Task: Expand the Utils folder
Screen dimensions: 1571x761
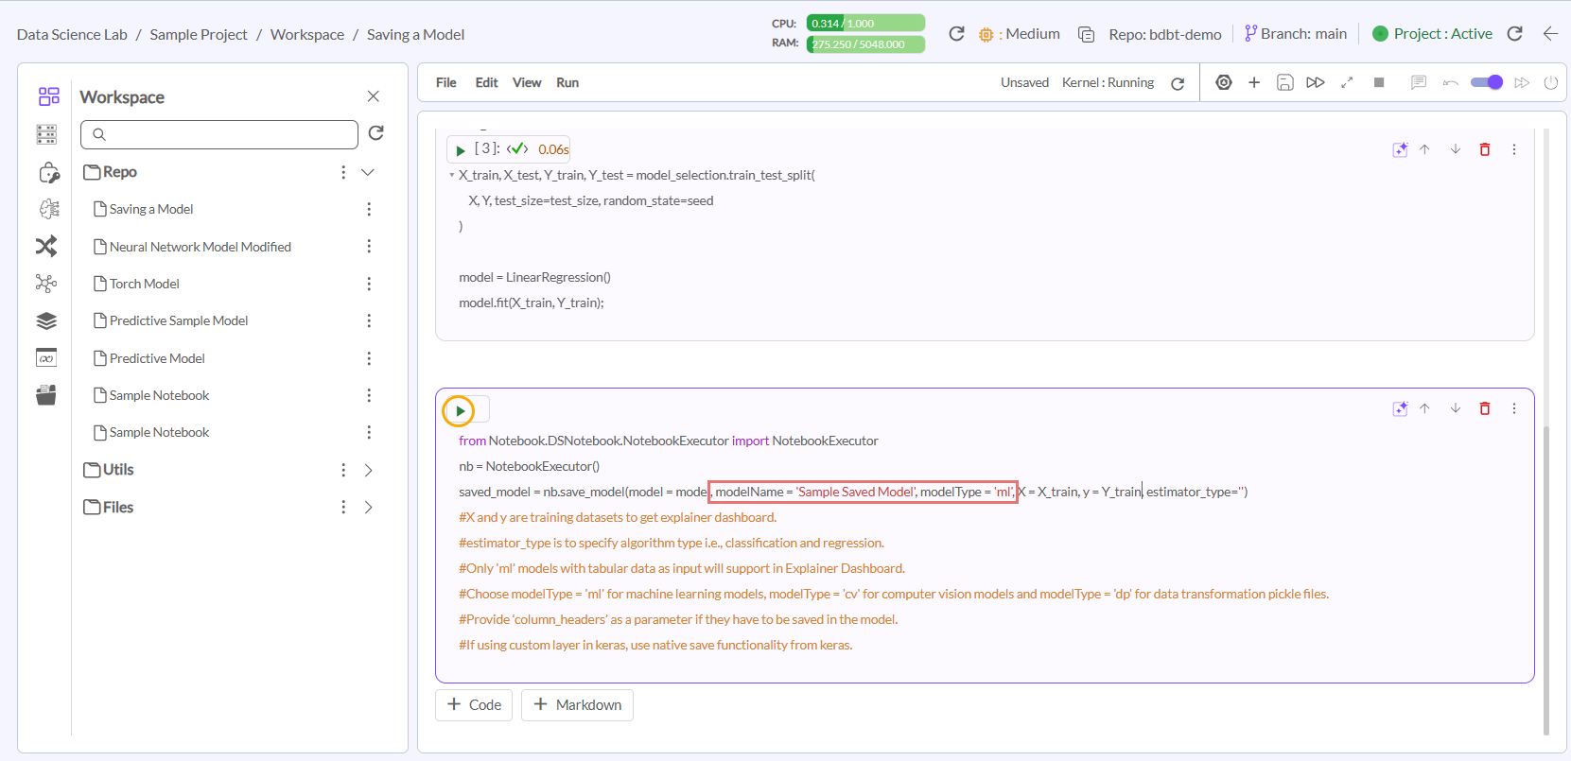Action: click(x=368, y=470)
